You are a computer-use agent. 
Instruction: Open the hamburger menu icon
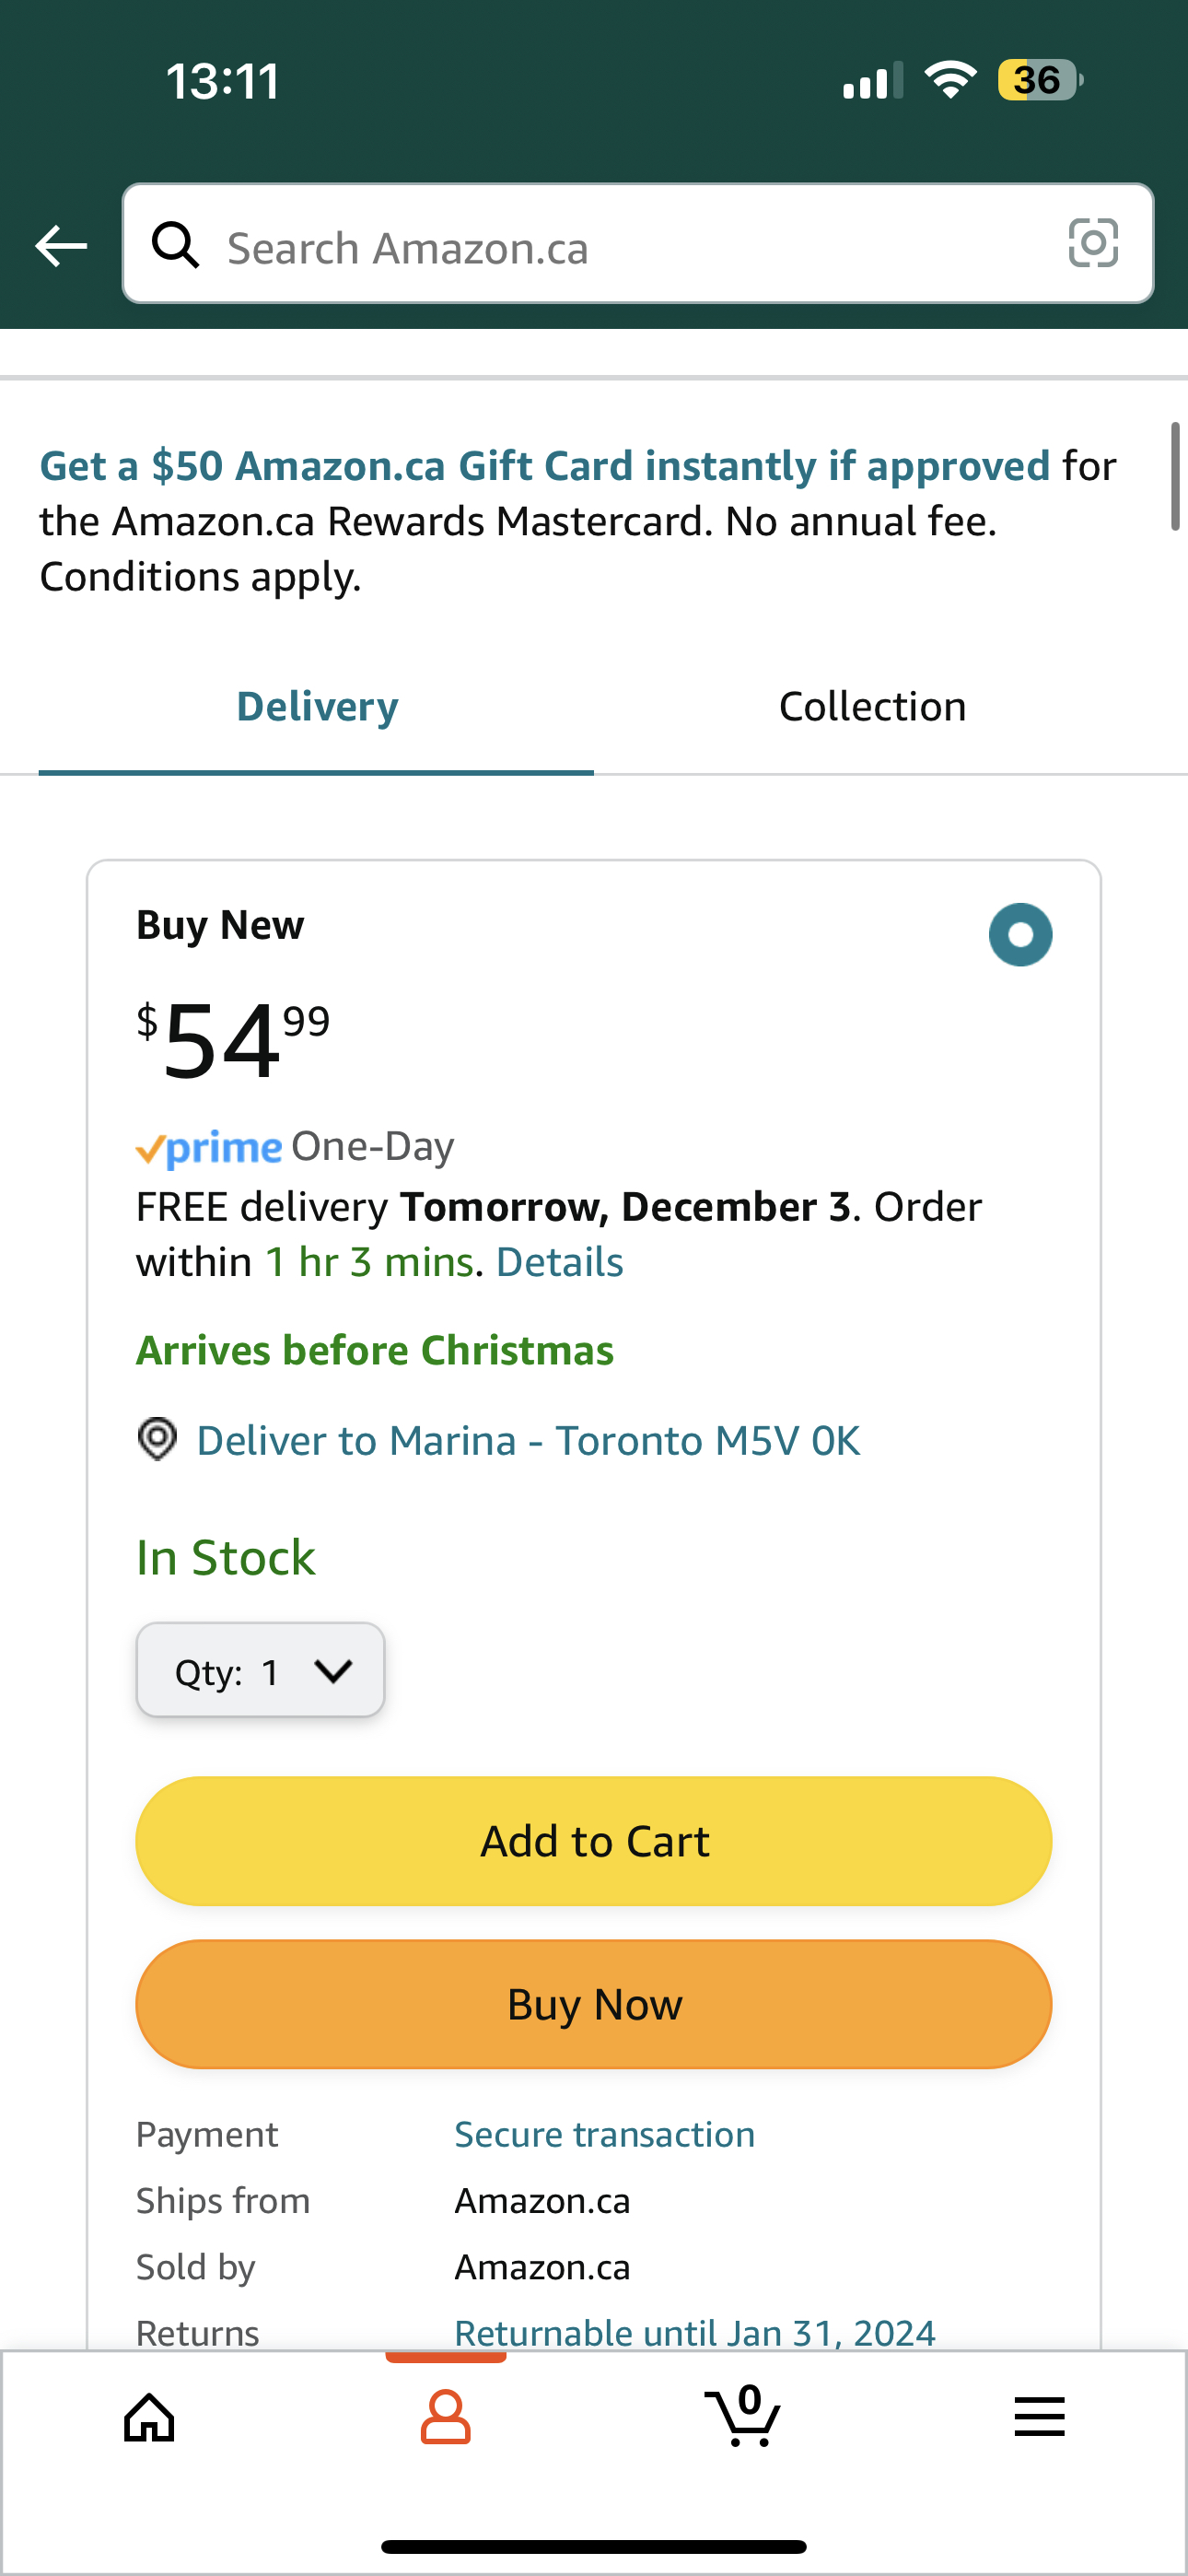click(x=1039, y=2418)
